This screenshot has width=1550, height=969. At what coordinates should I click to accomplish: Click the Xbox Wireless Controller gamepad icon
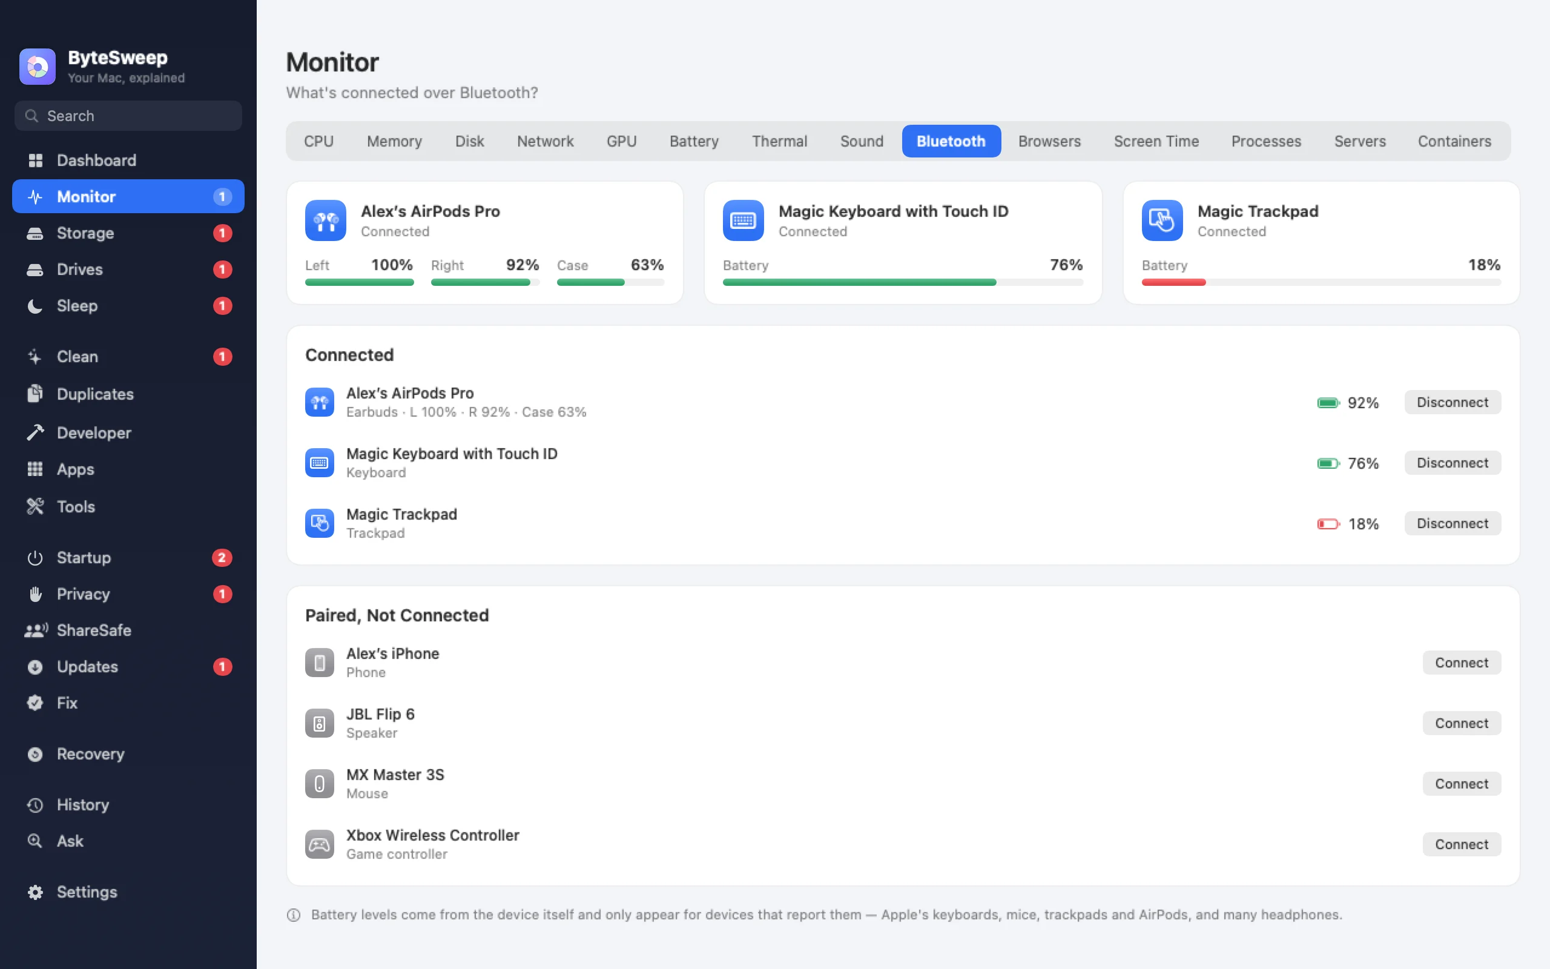coord(319,845)
